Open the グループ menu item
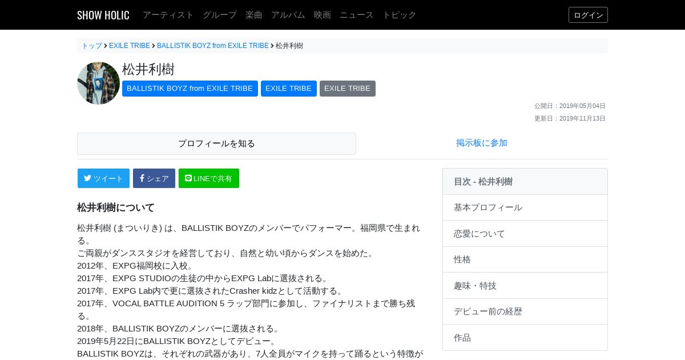Screen dimensions: 685x360 tap(220, 15)
